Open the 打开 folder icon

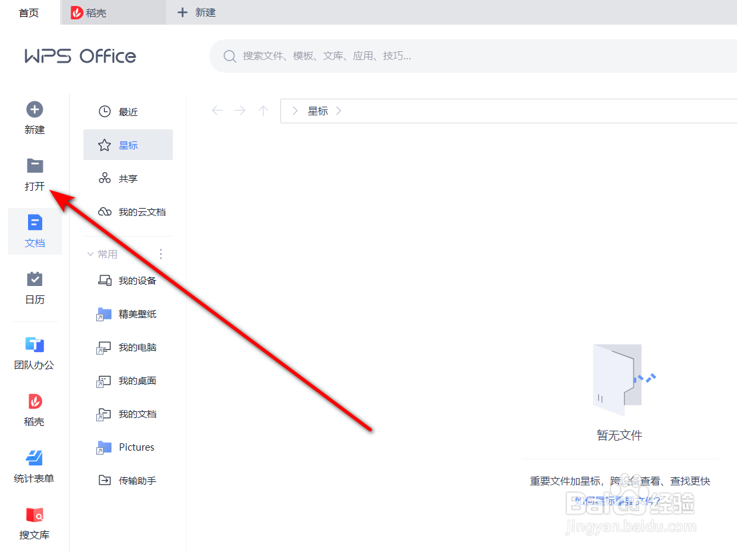pos(35,166)
